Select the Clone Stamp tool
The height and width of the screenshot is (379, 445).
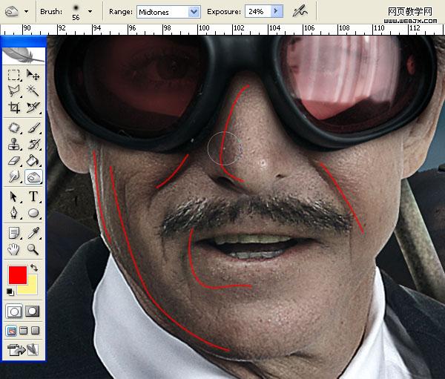[14, 143]
